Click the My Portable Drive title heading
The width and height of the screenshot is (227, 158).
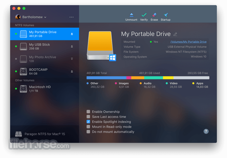tap(146, 34)
